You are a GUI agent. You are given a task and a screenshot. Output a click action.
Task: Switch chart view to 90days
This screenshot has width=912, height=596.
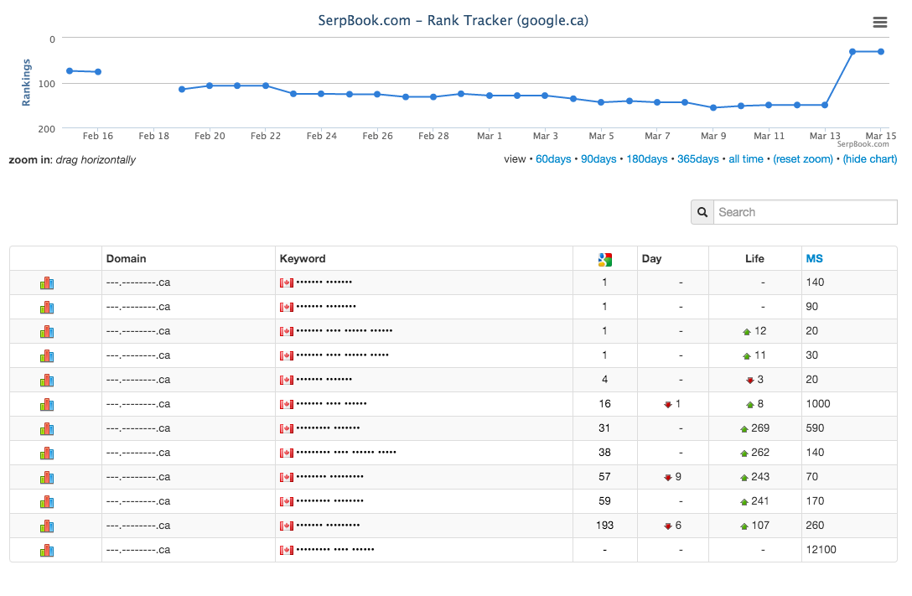[598, 159]
